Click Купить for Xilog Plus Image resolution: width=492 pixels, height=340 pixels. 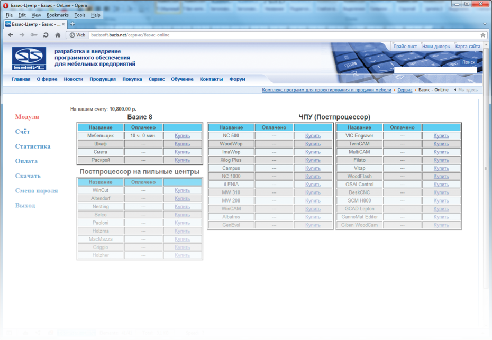313,160
